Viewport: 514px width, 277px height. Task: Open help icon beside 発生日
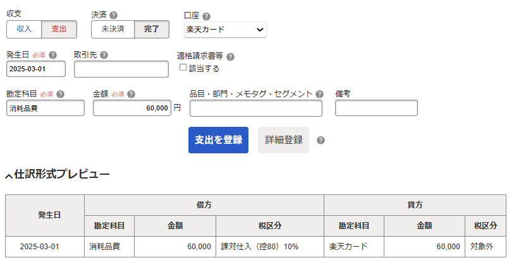tap(52, 55)
